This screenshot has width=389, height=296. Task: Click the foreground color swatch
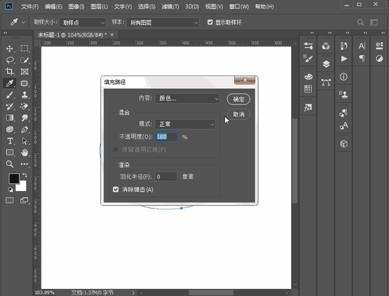[14, 178]
